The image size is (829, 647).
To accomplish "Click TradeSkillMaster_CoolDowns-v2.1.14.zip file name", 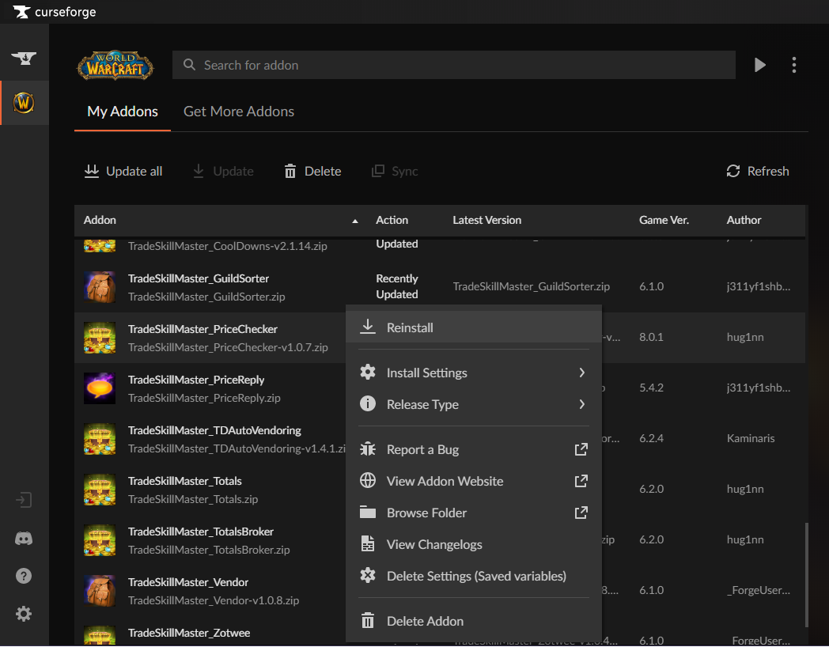I will [227, 246].
